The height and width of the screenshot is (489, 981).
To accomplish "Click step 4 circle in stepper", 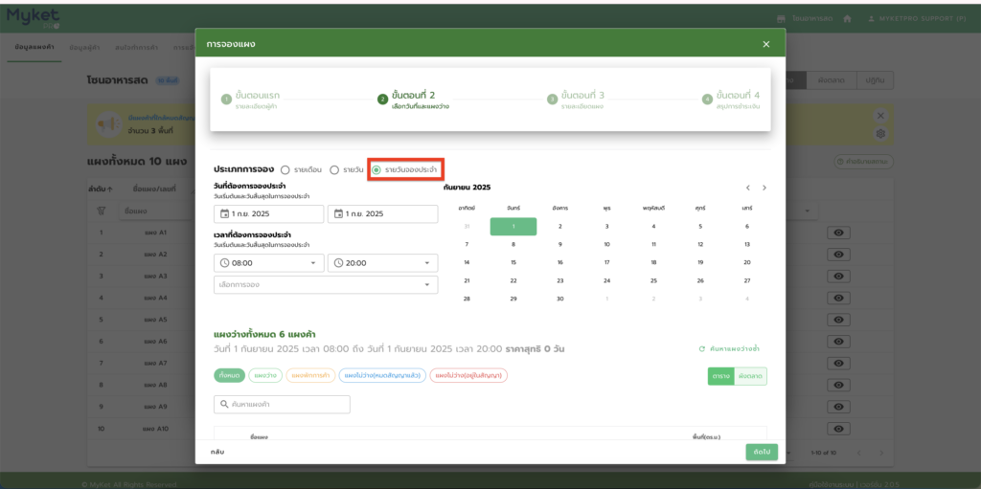I will point(707,99).
